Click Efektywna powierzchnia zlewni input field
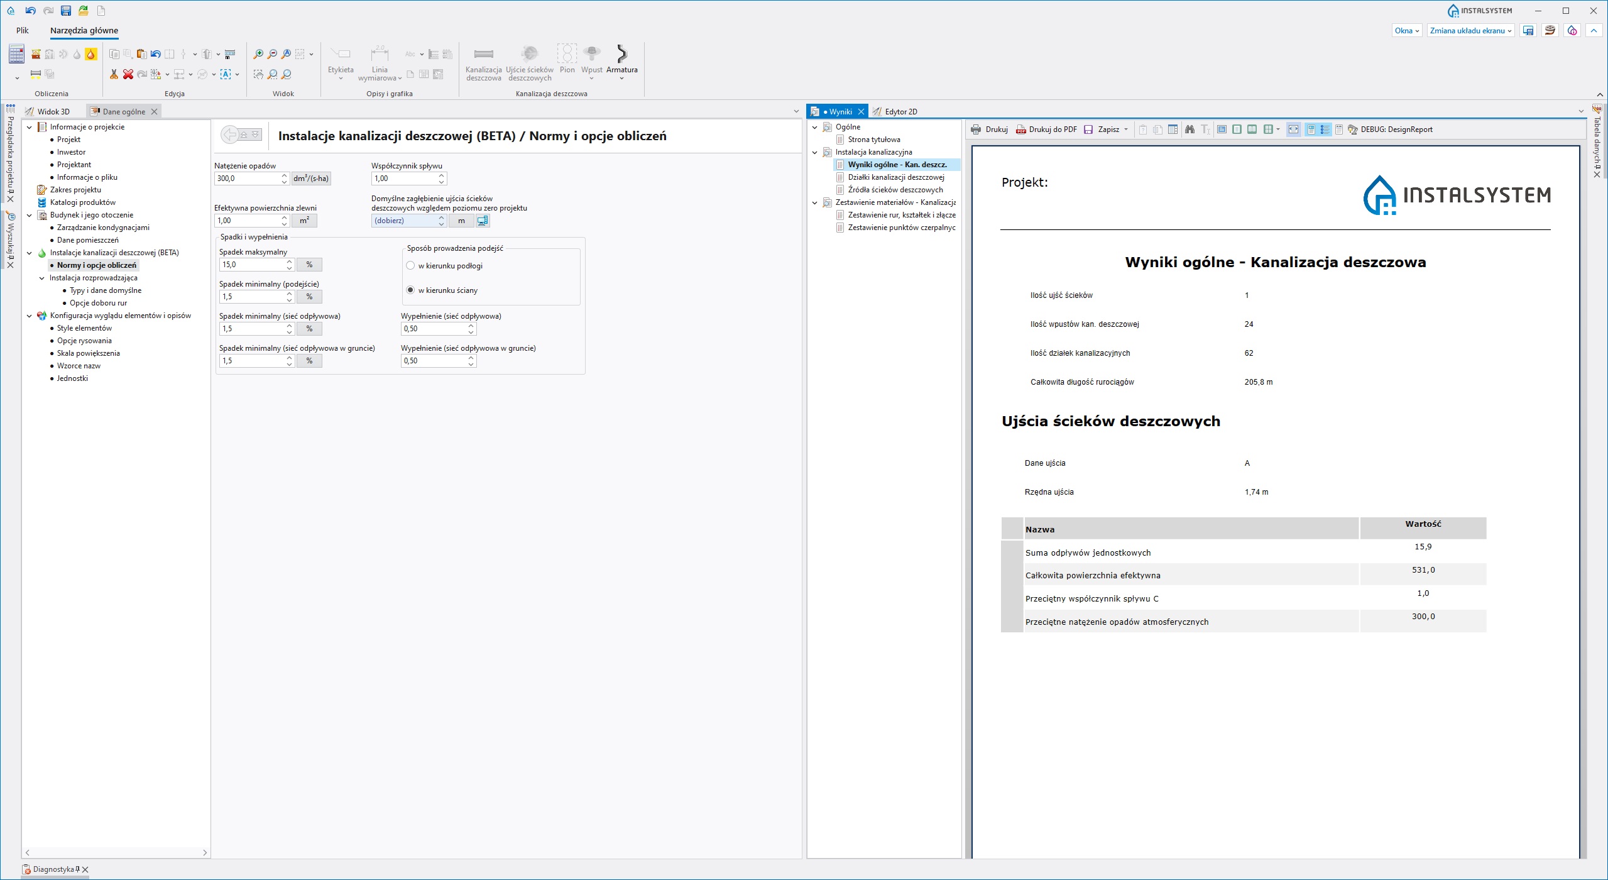 pyautogui.click(x=248, y=221)
